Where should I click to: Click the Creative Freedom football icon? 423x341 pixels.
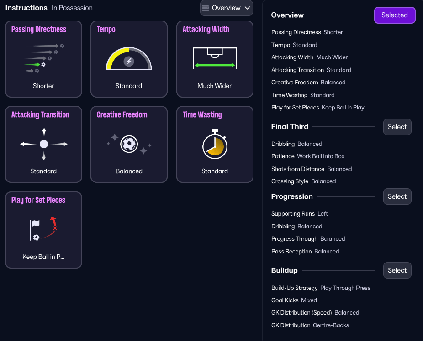point(129,144)
